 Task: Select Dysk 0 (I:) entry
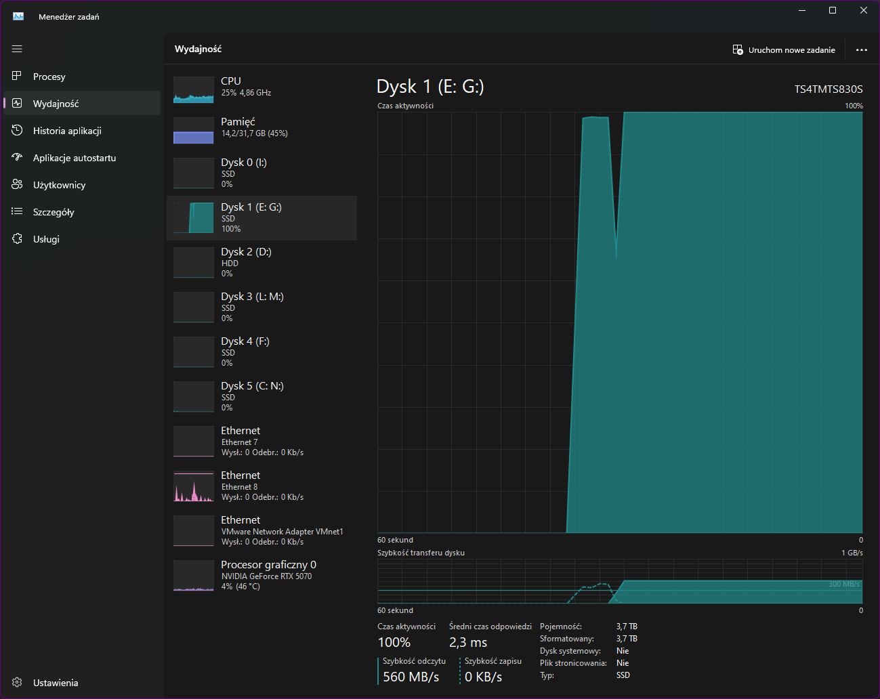pyautogui.click(x=261, y=173)
